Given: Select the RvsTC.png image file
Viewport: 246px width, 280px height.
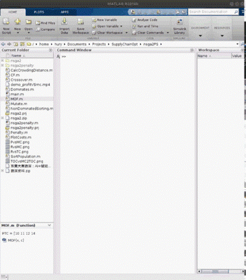Looking at the screenshot, I should (20, 152).
